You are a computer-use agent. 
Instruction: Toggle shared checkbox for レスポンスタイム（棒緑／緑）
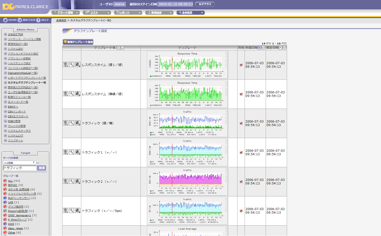[x=241, y=94]
